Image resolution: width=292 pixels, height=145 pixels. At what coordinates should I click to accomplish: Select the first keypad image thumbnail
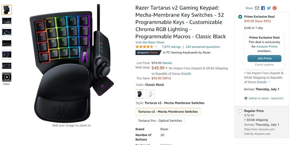[x=7, y=10]
